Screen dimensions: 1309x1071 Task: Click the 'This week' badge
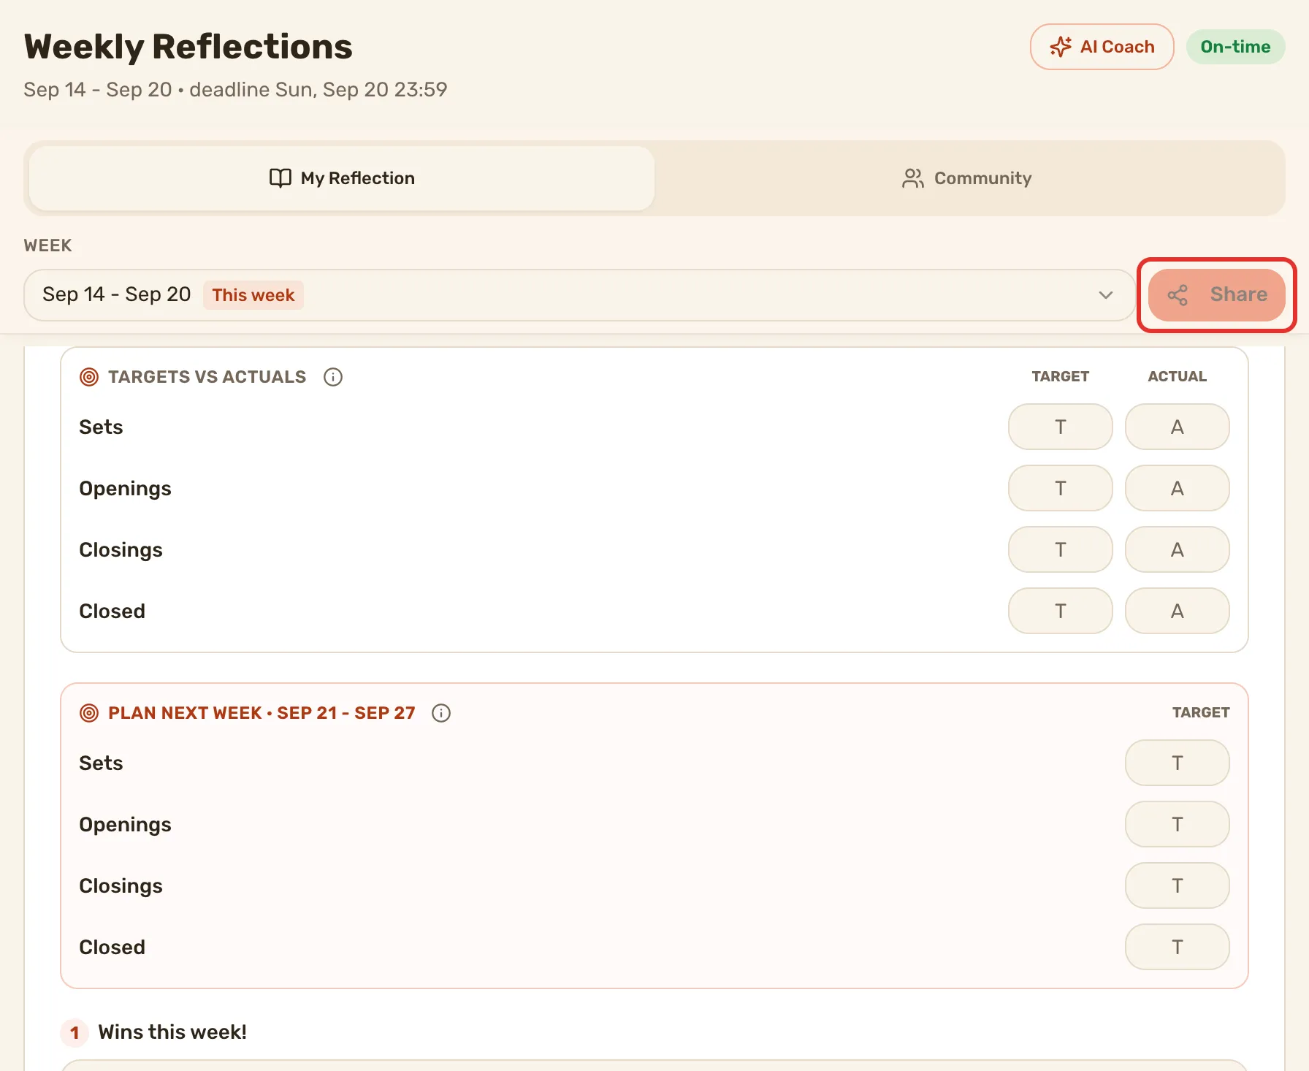click(x=253, y=295)
